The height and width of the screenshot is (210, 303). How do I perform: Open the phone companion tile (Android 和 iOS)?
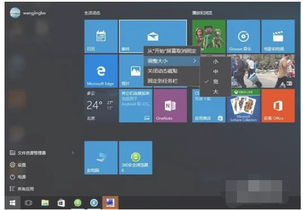[135, 105]
